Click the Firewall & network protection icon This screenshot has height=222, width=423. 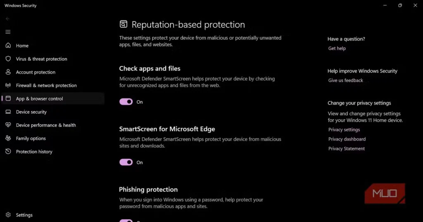(x=8, y=85)
